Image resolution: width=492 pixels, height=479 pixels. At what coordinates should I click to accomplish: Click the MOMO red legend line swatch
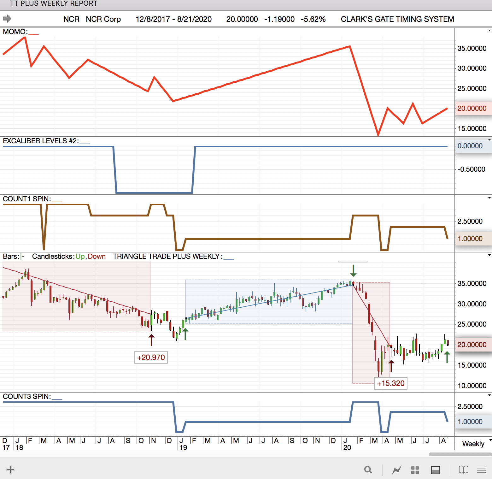[x=34, y=34]
